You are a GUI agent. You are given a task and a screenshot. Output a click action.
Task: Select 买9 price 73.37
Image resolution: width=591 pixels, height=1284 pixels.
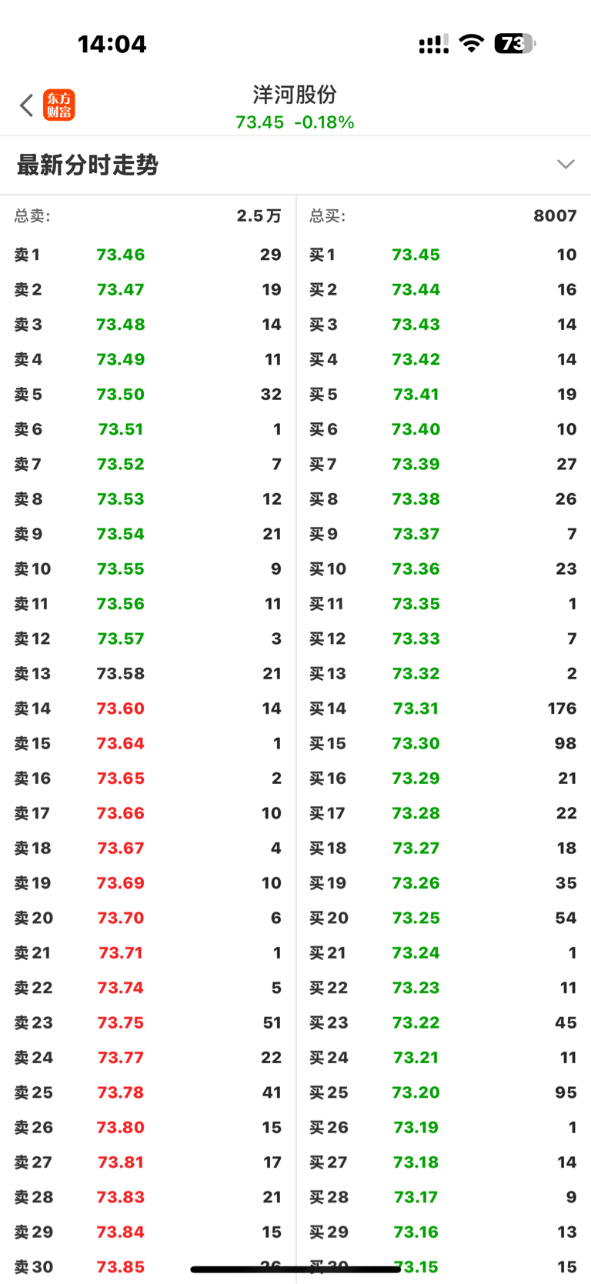point(416,534)
